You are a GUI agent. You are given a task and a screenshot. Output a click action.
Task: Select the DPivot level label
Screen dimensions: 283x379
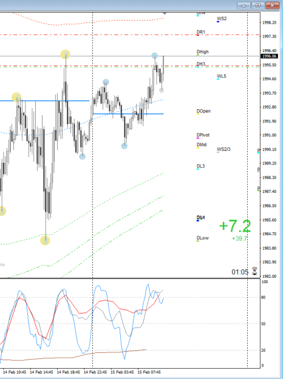click(x=203, y=135)
